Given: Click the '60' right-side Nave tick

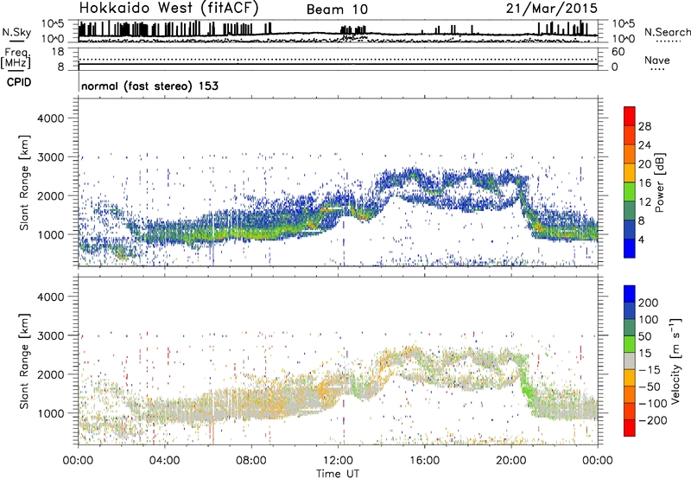Looking at the screenshot, I should (x=618, y=52).
